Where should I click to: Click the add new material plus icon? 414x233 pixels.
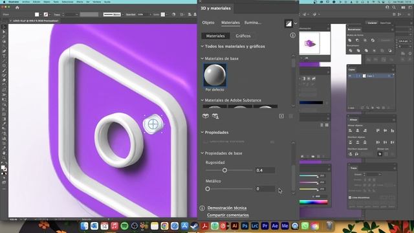coord(281,116)
